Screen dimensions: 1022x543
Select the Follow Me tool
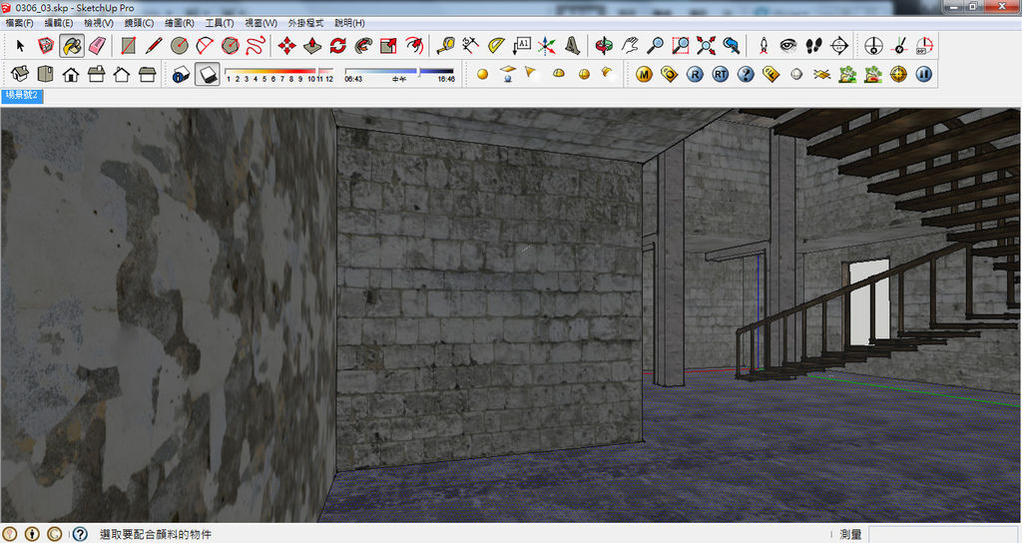363,46
